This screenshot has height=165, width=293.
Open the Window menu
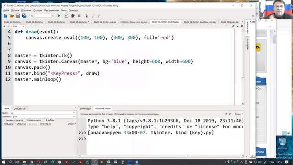[64, 11]
